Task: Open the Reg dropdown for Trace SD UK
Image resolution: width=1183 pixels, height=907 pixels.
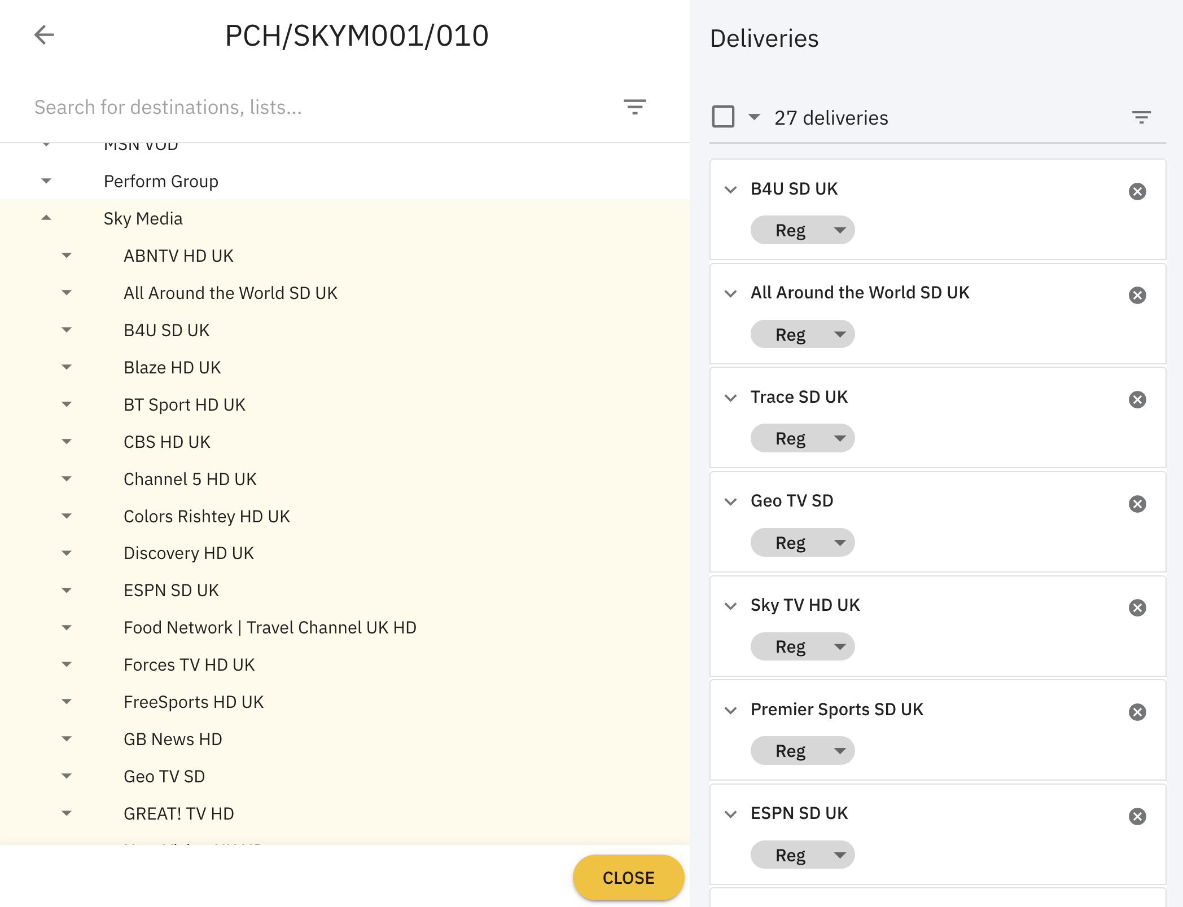Action: point(802,438)
